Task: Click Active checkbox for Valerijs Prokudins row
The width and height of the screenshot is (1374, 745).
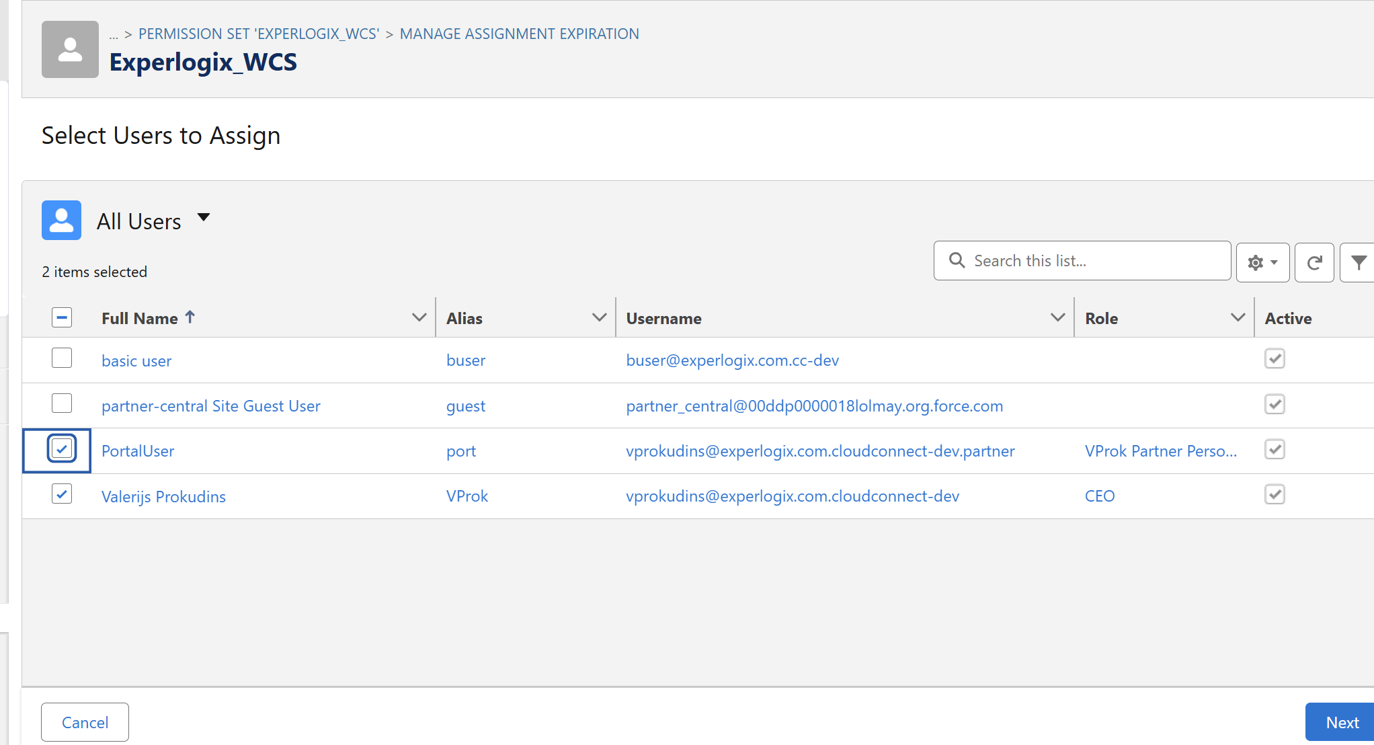Action: pyautogui.click(x=1275, y=494)
